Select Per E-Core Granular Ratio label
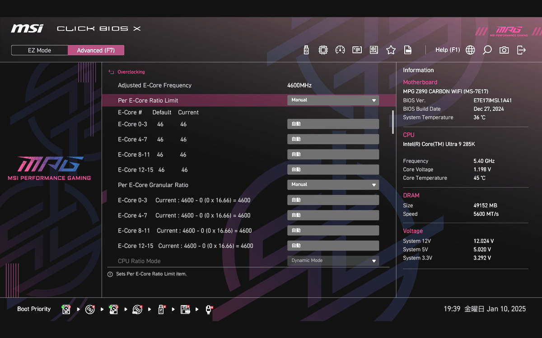This screenshot has height=338, width=542. (153, 185)
